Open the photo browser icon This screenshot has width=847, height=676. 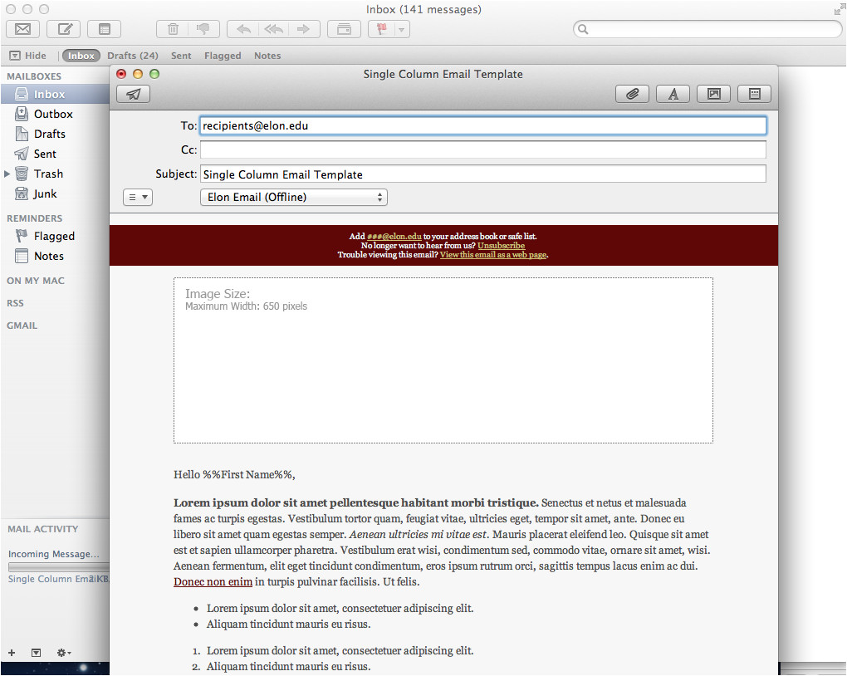[x=713, y=94]
